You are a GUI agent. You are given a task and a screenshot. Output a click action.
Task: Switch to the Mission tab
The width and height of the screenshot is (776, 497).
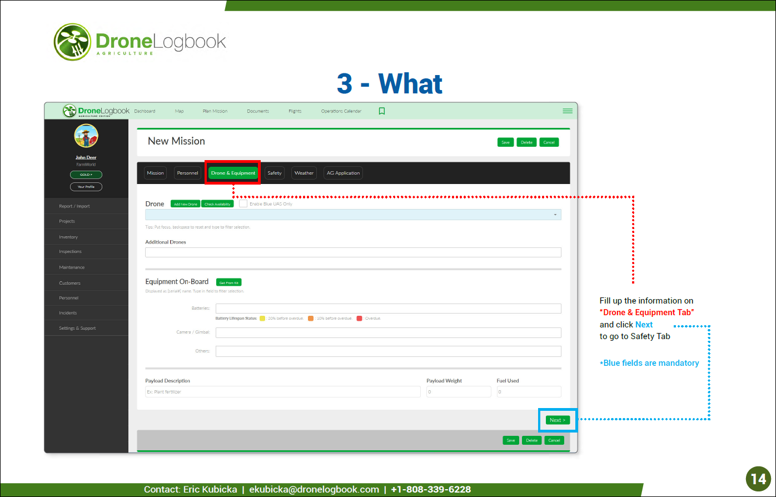click(155, 173)
